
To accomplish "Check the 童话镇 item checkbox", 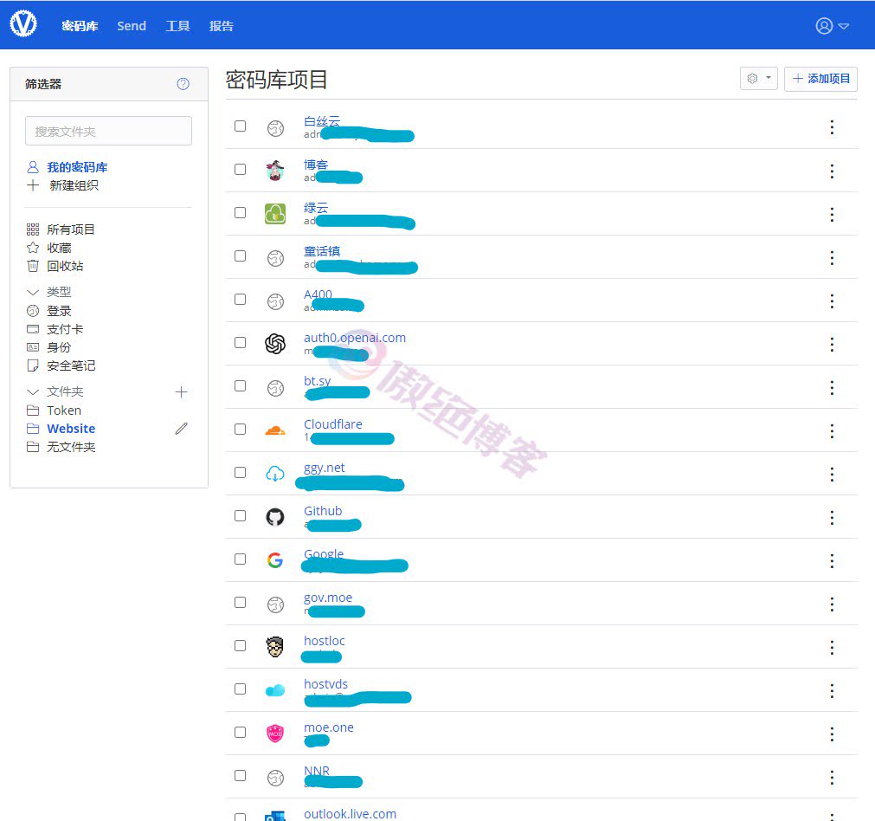I will (x=240, y=255).
